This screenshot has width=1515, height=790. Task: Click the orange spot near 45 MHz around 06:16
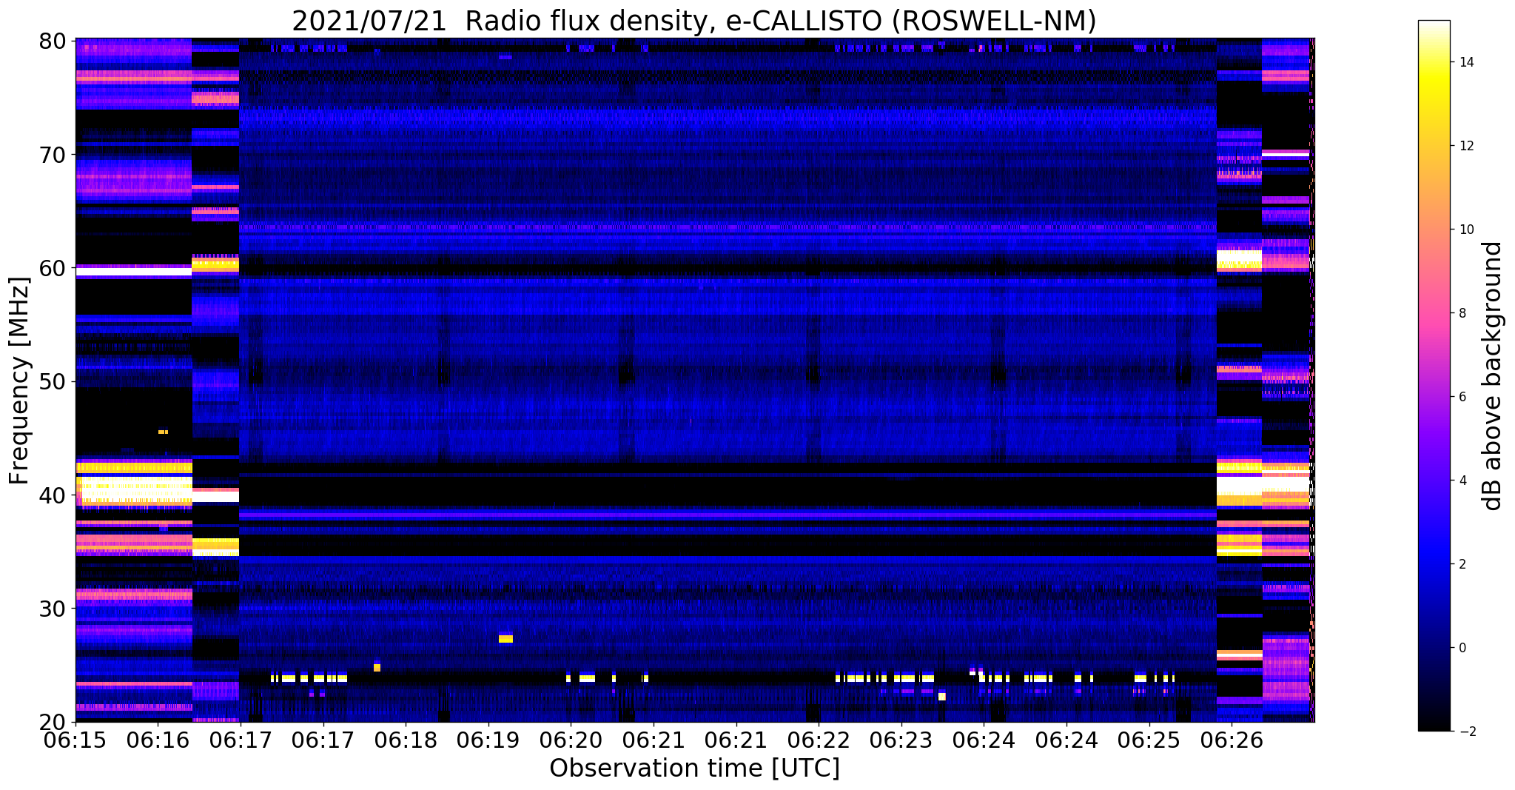point(163,432)
